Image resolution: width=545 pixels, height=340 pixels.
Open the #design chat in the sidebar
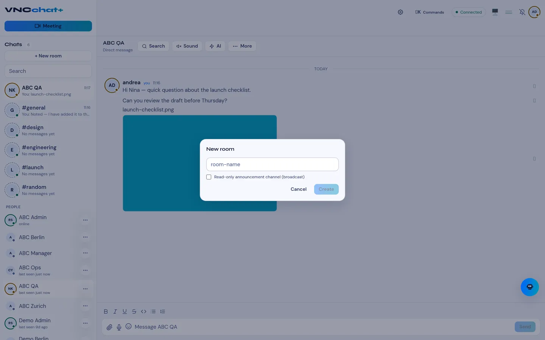(48, 130)
